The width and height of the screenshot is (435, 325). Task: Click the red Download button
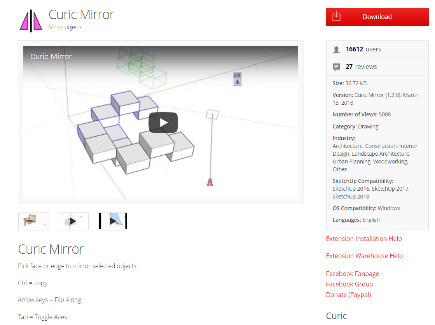coord(377,17)
